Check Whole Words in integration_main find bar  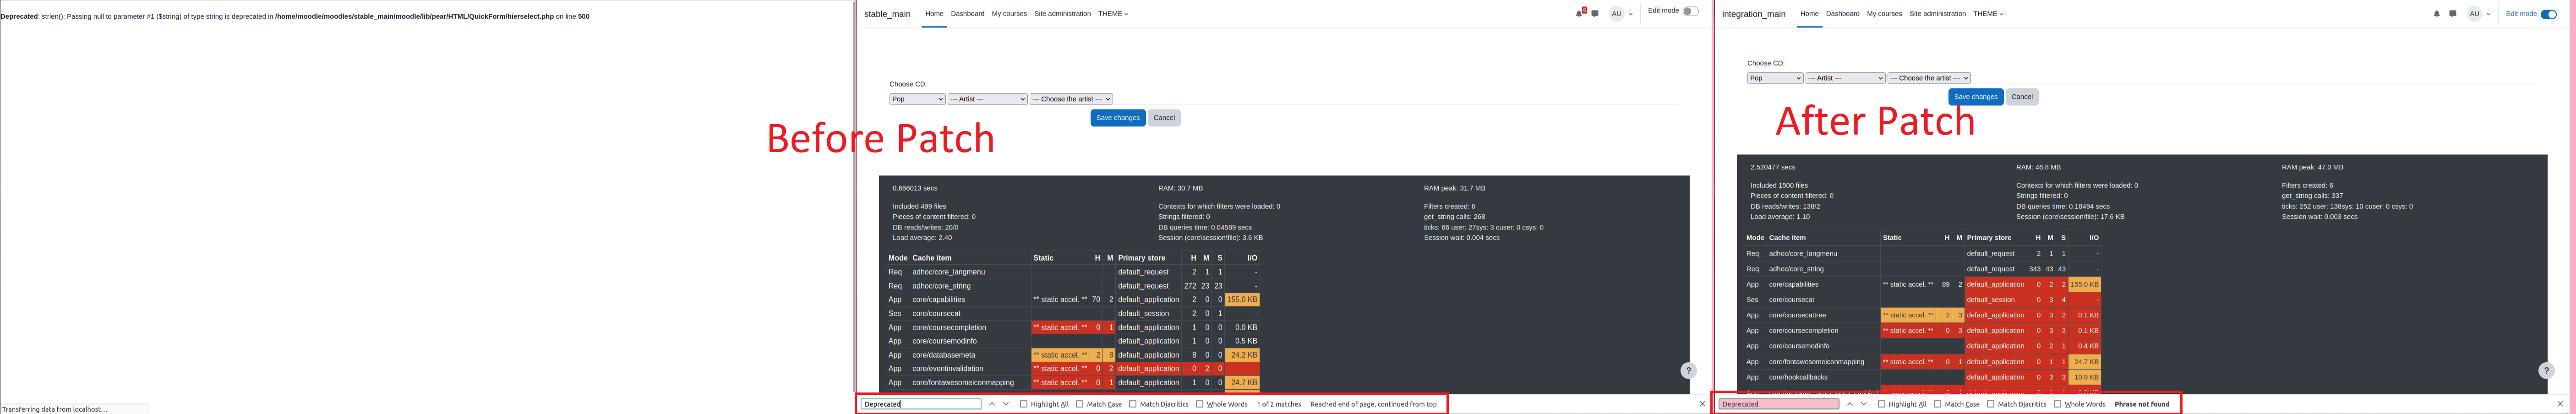tap(2057, 404)
